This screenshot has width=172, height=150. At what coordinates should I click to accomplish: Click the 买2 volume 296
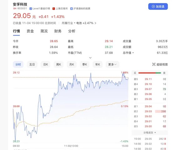[x=164, y=111]
